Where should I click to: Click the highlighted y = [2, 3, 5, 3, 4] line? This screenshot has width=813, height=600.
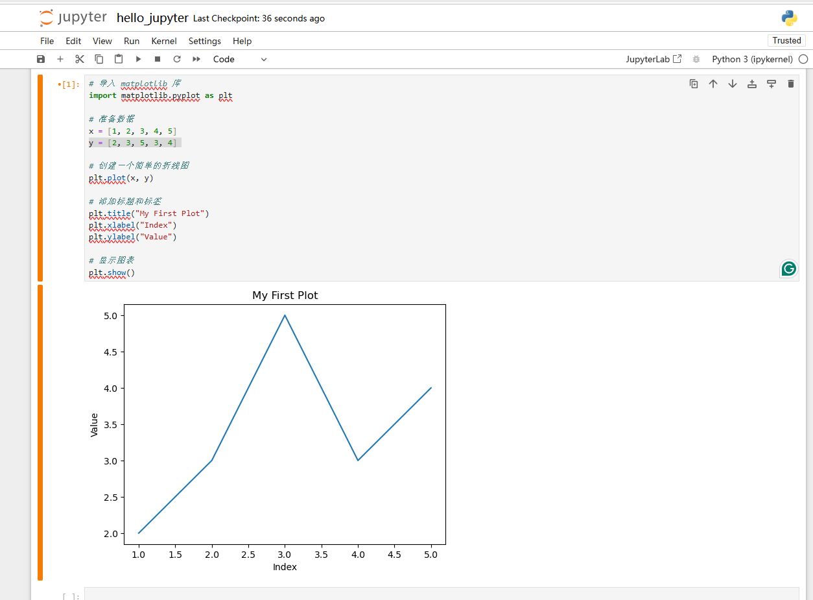point(135,143)
